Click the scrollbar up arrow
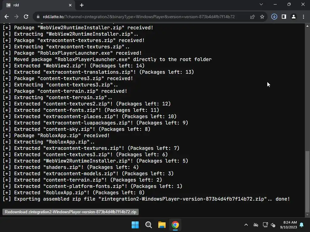 pos(307,26)
